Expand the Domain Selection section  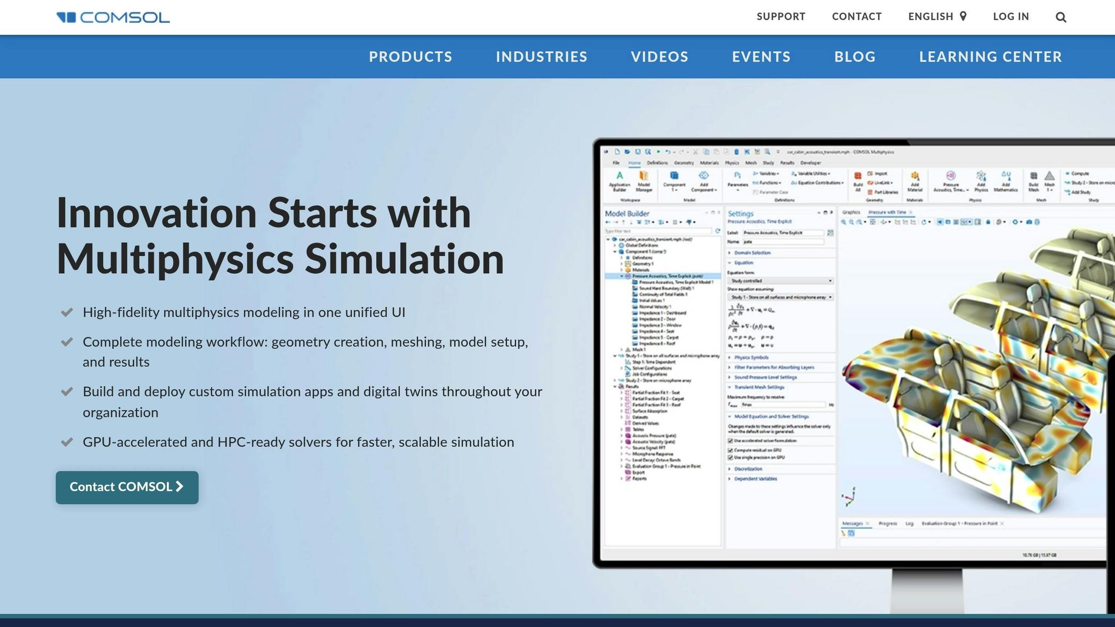tap(752, 253)
